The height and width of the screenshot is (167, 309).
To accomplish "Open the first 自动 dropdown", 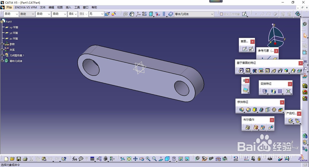I will [x=17, y=14].
